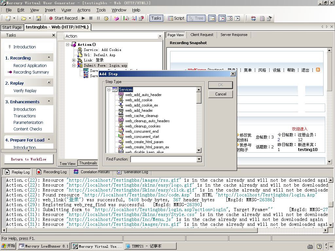Open the New script dropdown arrow
Viewport: 335px width, 251px height.
(x=14, y=18)
